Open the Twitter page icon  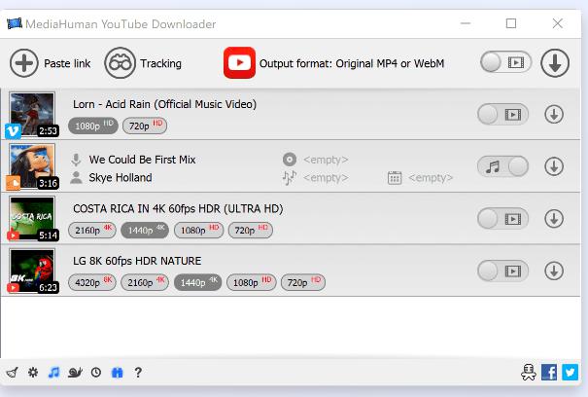(570, 373)
